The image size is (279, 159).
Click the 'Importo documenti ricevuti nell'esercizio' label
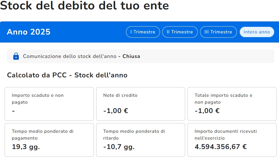click(x=225, y=134)
